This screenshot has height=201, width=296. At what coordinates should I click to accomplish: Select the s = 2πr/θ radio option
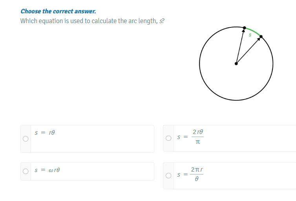pos(168,176)
